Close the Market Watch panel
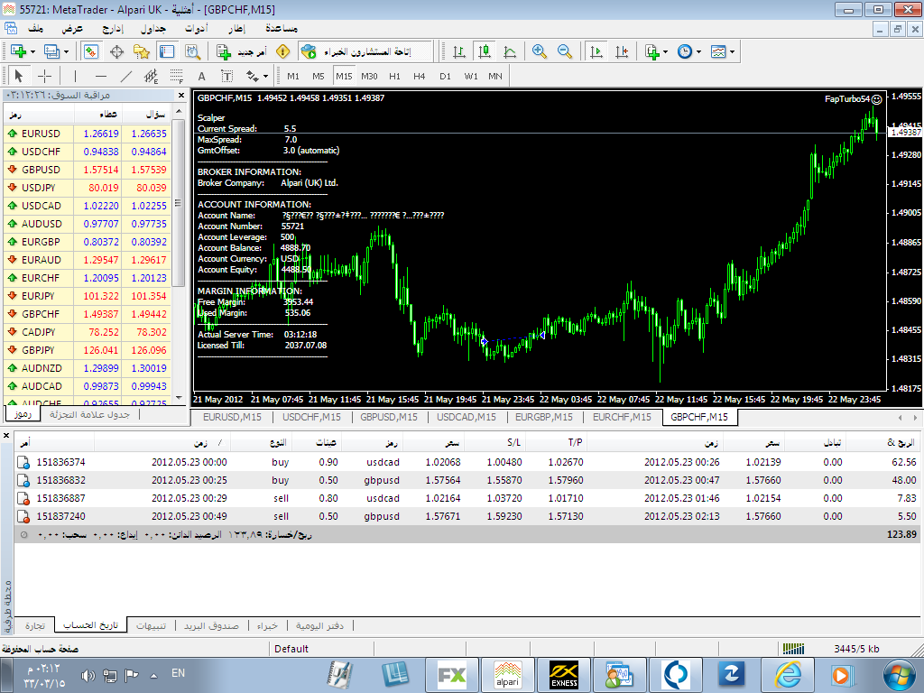 pos(180,95)
